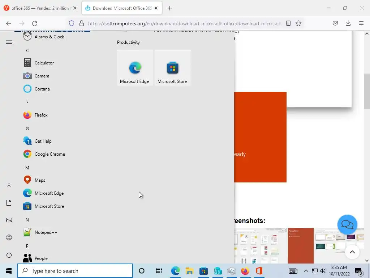The width and height of the screenshot is (370, 278).
Task: Focus the taskbar search box
Action: click(75, 271)
